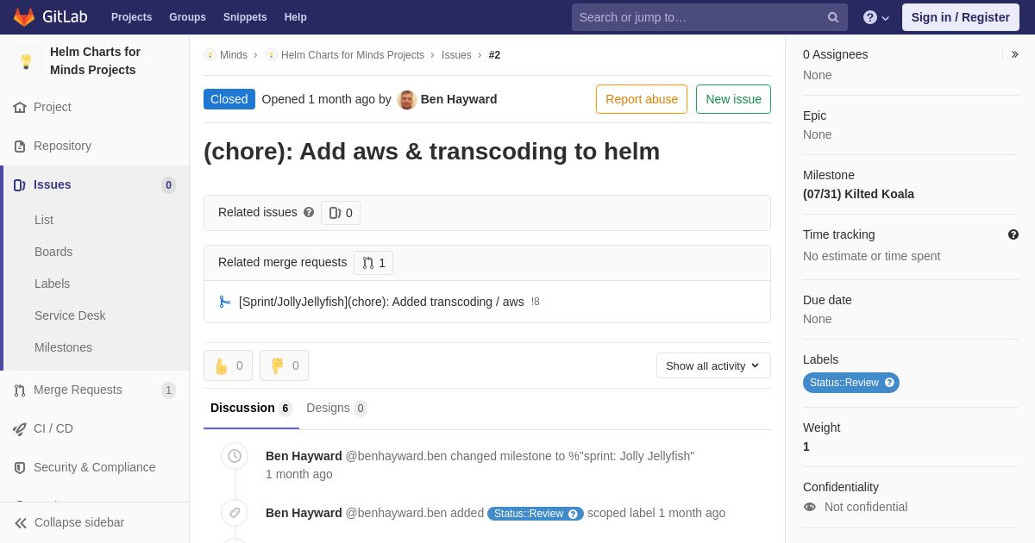Screen dimensions: 1035x543
Task: Click the Project home icon in sidebar
Action: [20, 108]
